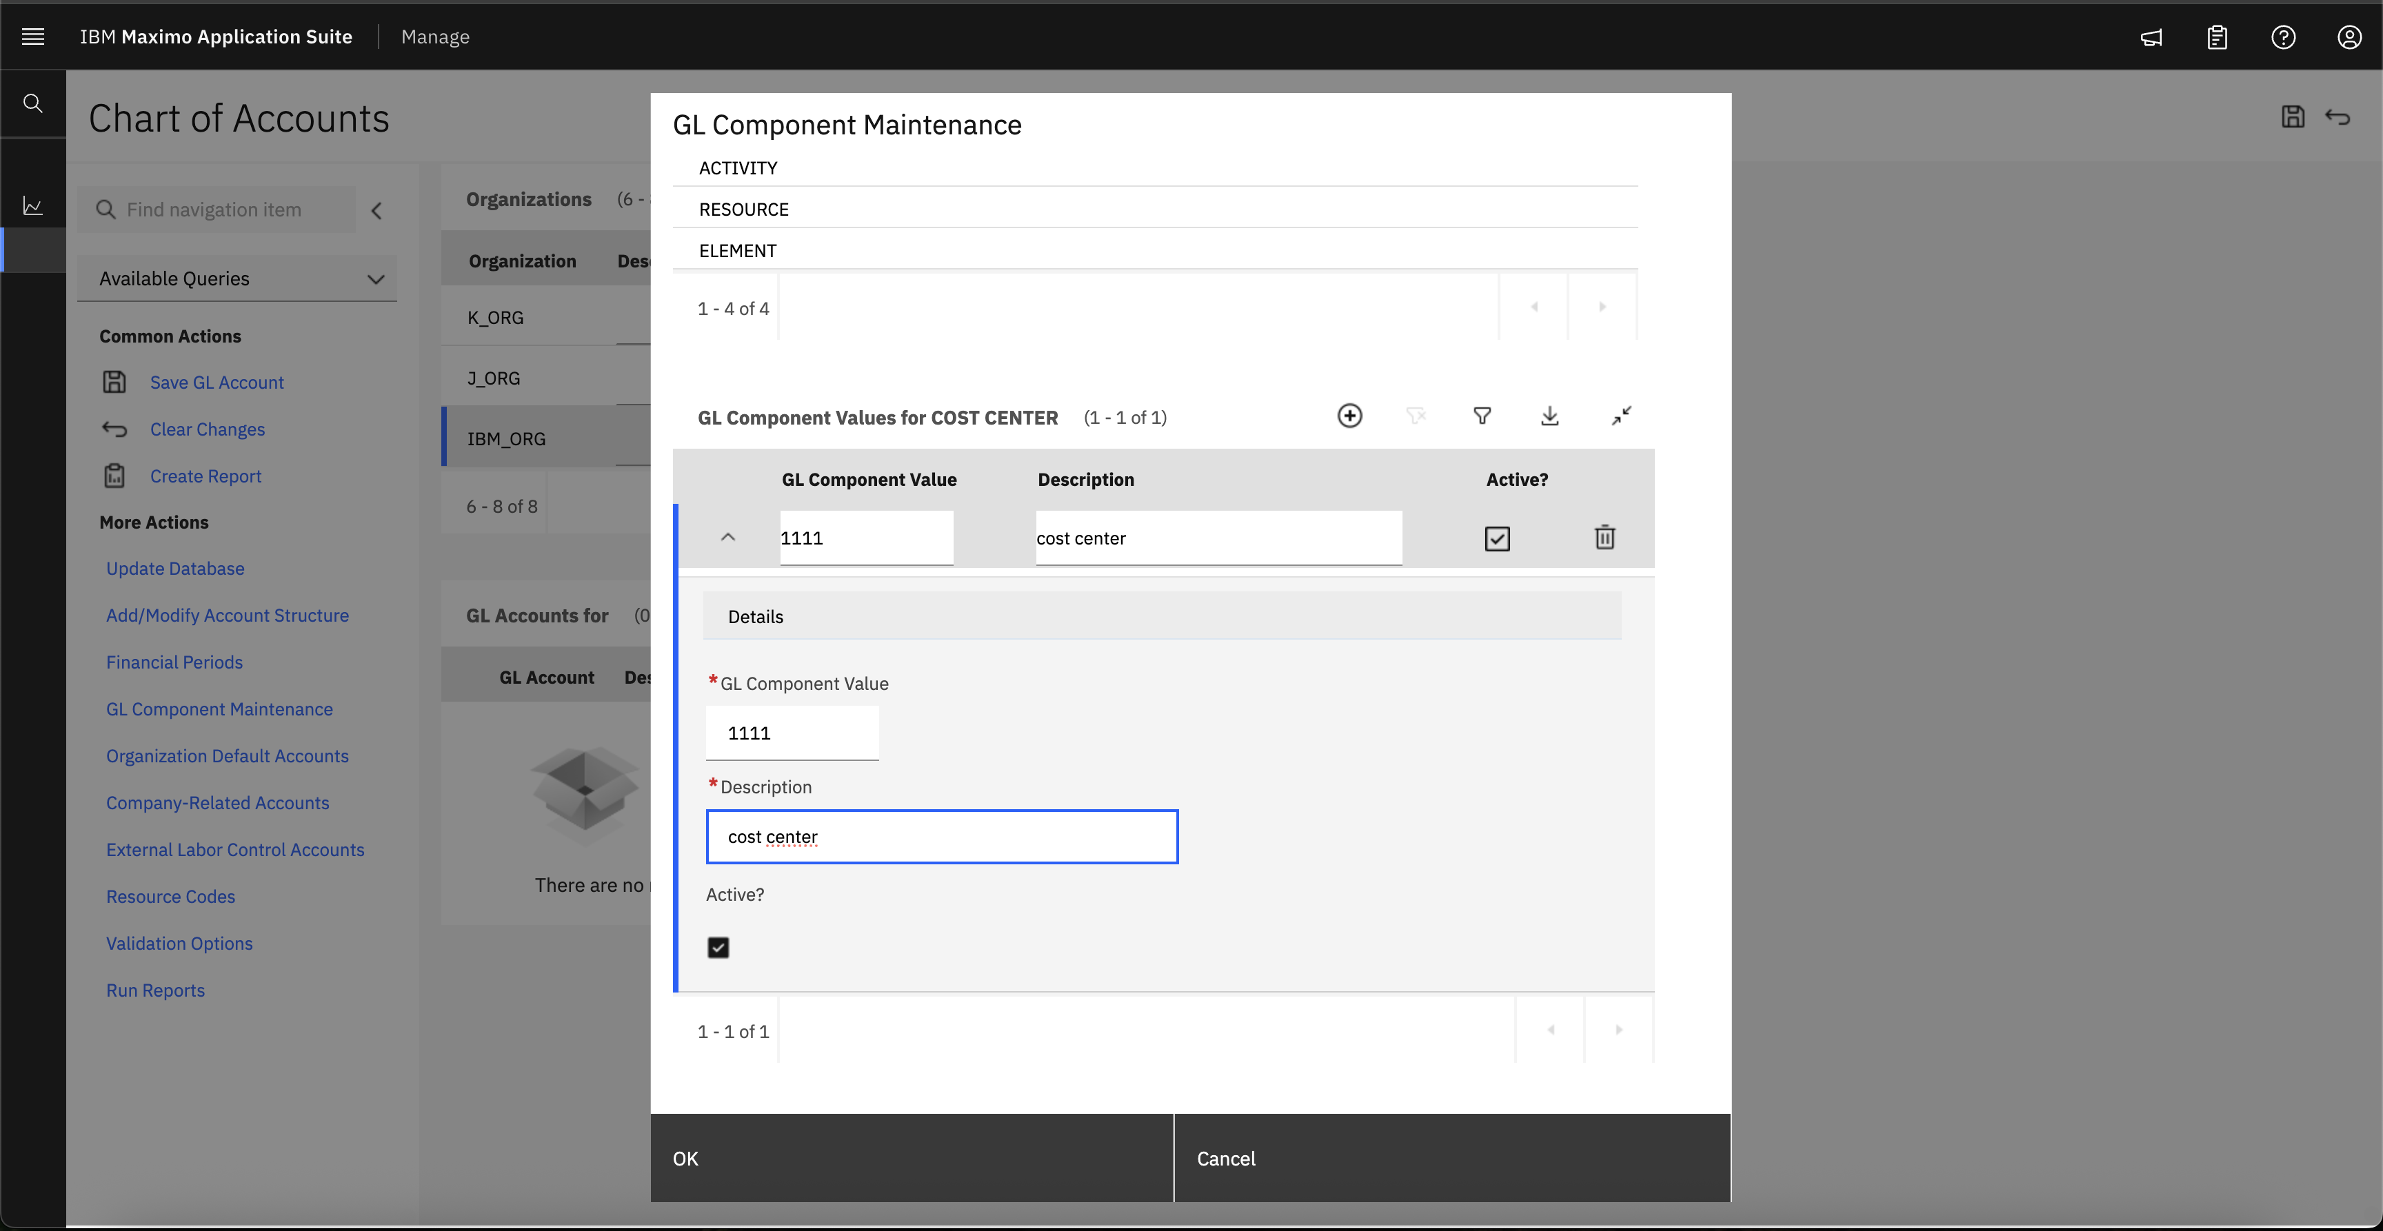Click the undo arrow icon at top right
This screenshot has height=1231, width=2383.
click(x=2337, y=116)
